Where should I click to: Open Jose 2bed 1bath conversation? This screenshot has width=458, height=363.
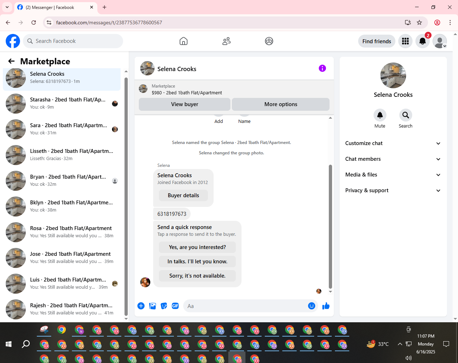pos(62,258)
